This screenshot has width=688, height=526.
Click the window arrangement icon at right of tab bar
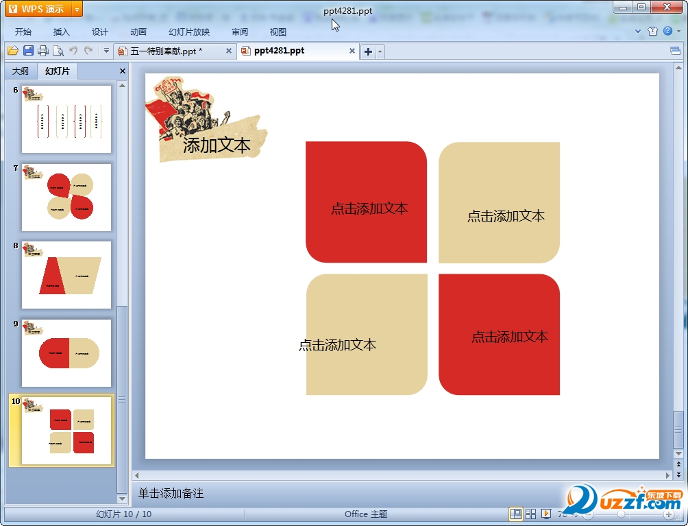click(x=675, y=51)
